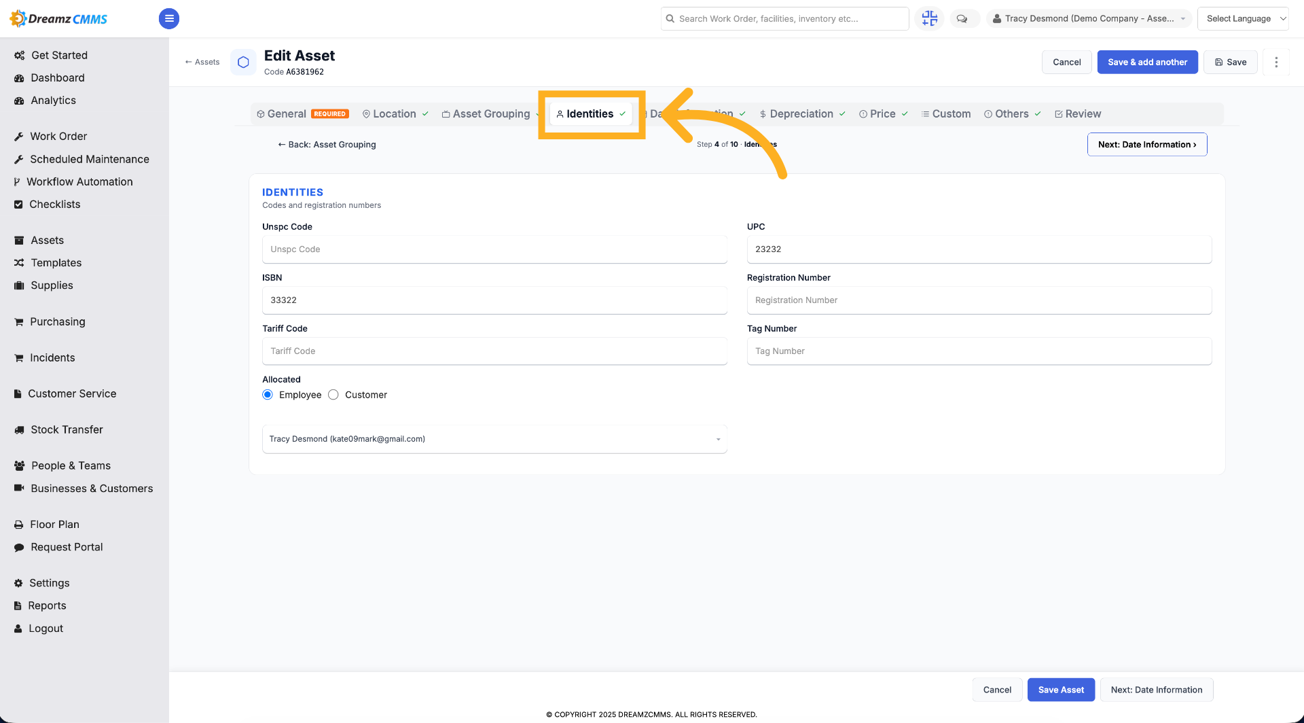
Task: Go back via the Assets breadcrumb link
Action: click(x=202, y=62)
